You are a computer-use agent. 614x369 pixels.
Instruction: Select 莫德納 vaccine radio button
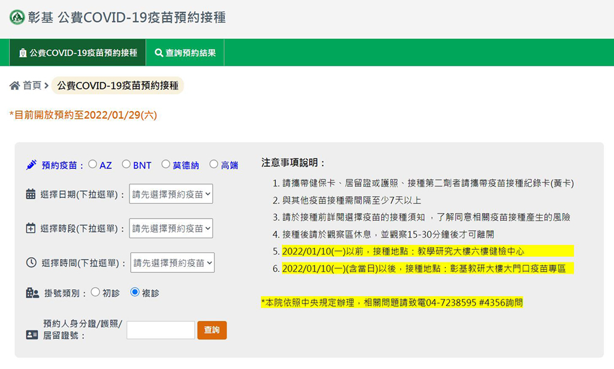pyautogui.click(x=165, y=164)
